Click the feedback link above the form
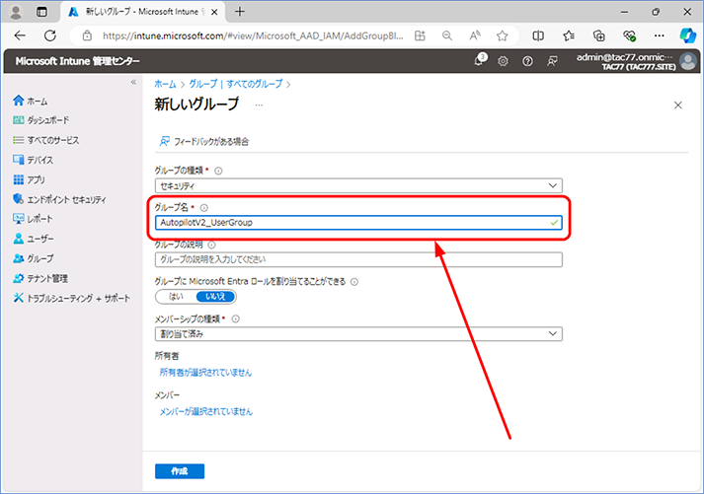This screenshot has width=704, height=494. tap(204, 142)
